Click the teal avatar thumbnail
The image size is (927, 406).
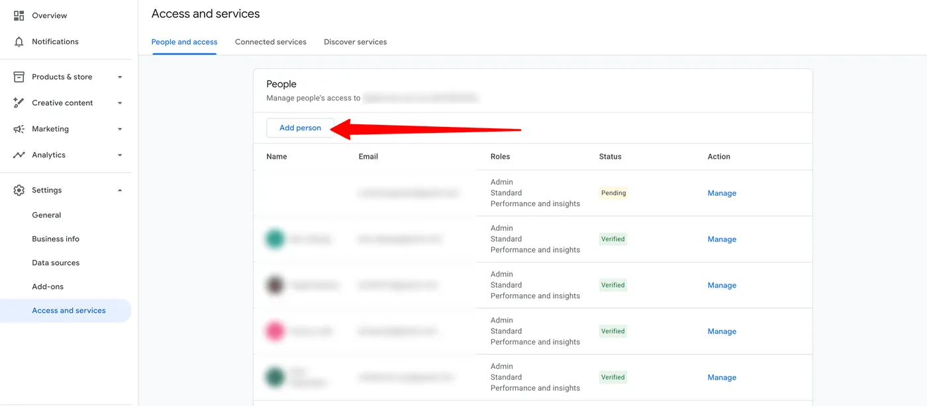click(x=275, y=239)
